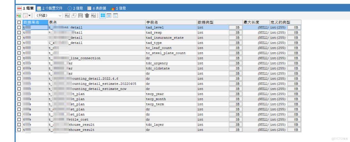Image resolution: width=350 pixels, height=142 pixels.
Task: Click 8B button in tdc_layer row
Action: [x=294, y=124]
